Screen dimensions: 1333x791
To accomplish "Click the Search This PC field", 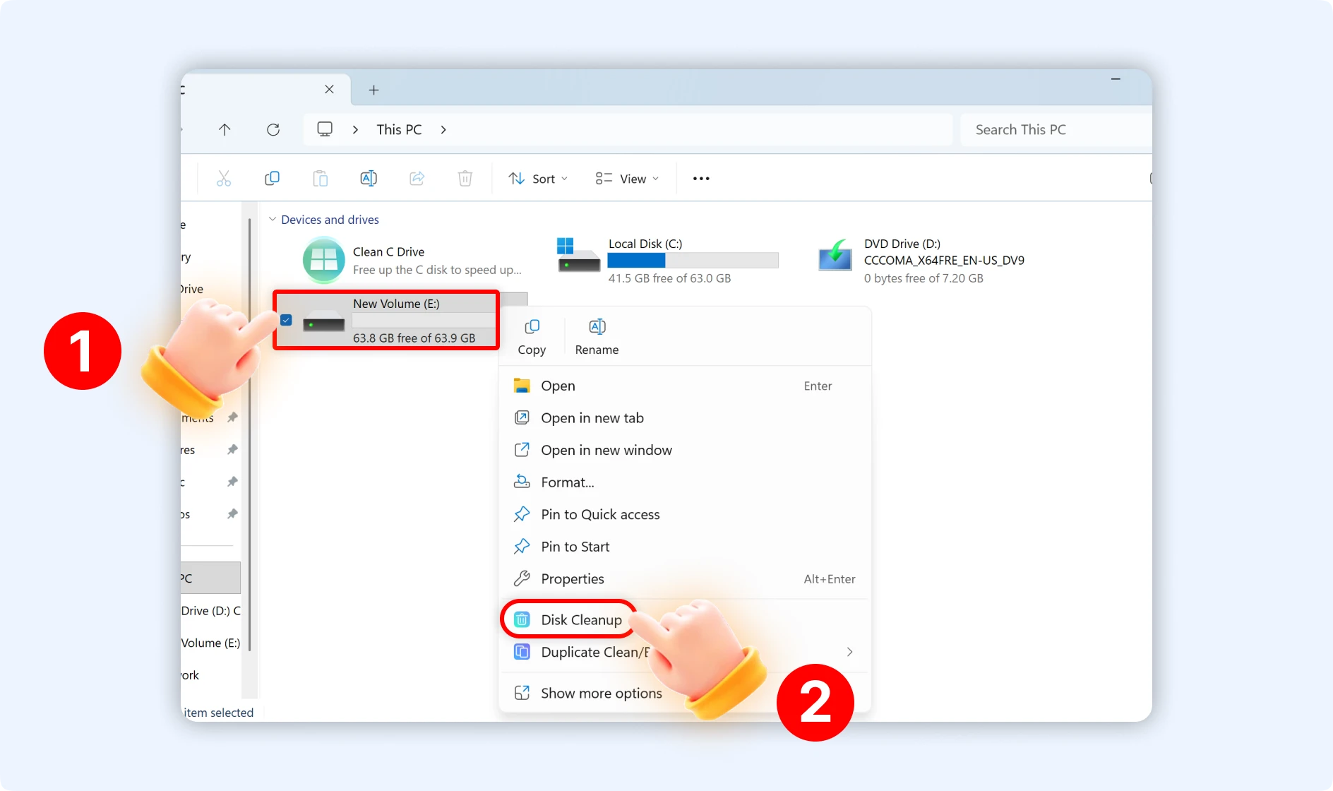I will click(1051, 129).
